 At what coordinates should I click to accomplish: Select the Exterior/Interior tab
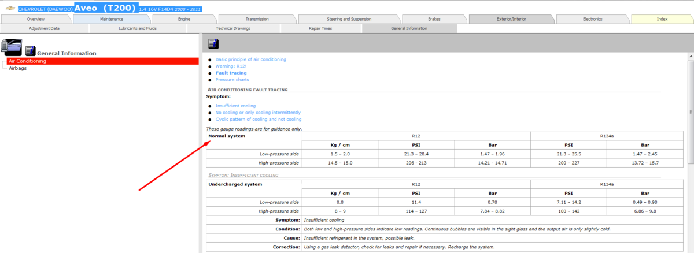pyautogui.click(x=511, y=19)
